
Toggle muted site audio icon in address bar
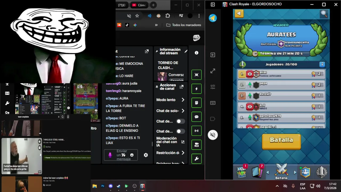(129, 16)
